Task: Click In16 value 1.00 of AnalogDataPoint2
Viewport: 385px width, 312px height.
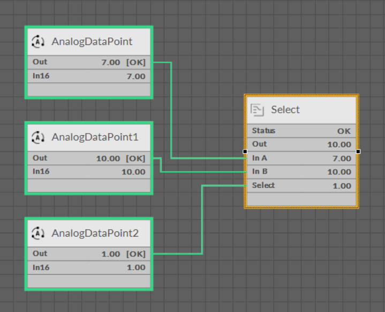Action: coord(135,268)
